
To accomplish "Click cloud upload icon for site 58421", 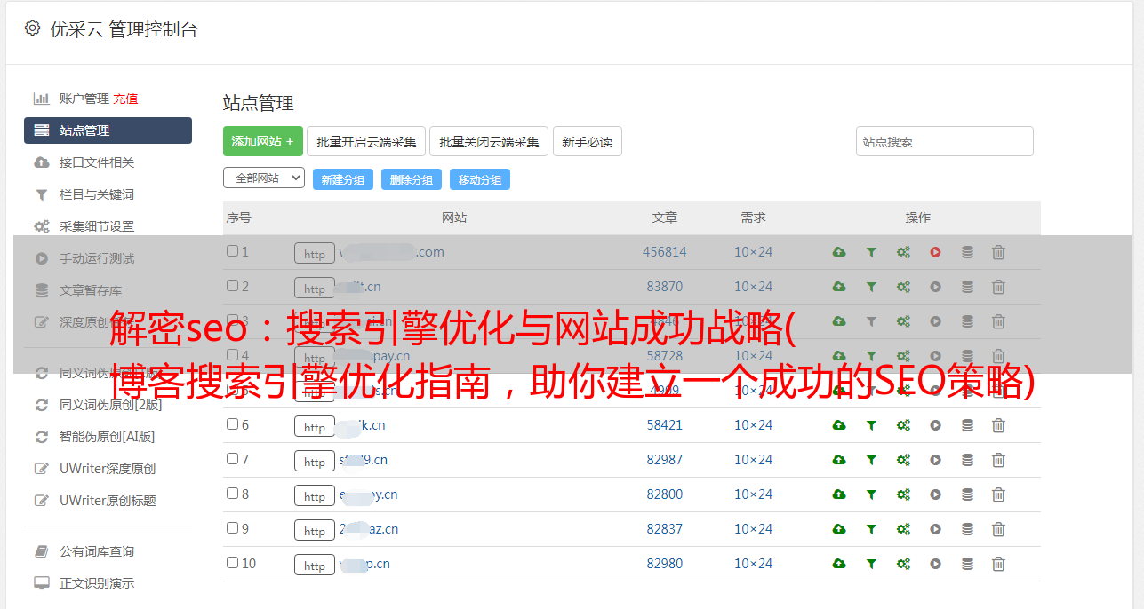I will point(839,425).
